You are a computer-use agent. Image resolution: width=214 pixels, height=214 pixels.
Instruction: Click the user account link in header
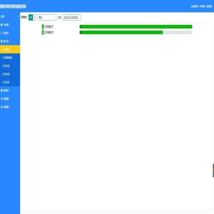[194, 6]
